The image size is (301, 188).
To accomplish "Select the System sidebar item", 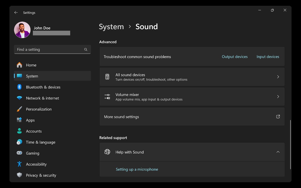I will (52, 76).
